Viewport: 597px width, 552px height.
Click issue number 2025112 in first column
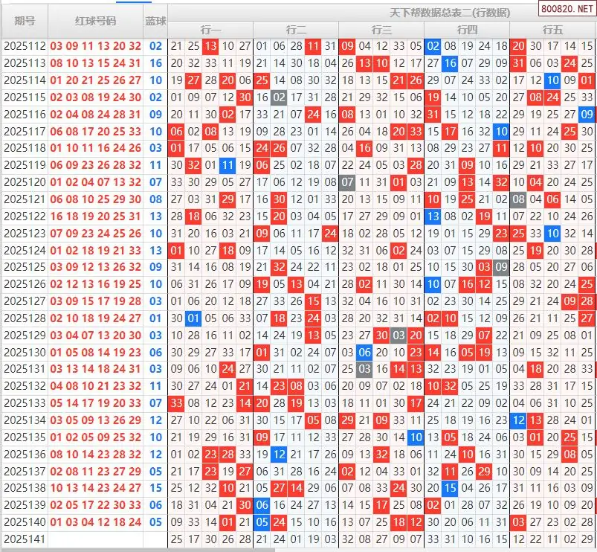[x=25, y=46]
